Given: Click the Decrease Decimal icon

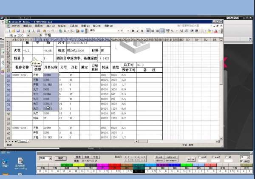Looking at the screenshot, I should [x=186, y=31].
